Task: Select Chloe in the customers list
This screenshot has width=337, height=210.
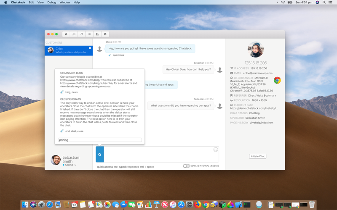Action: tap(69, 50)
